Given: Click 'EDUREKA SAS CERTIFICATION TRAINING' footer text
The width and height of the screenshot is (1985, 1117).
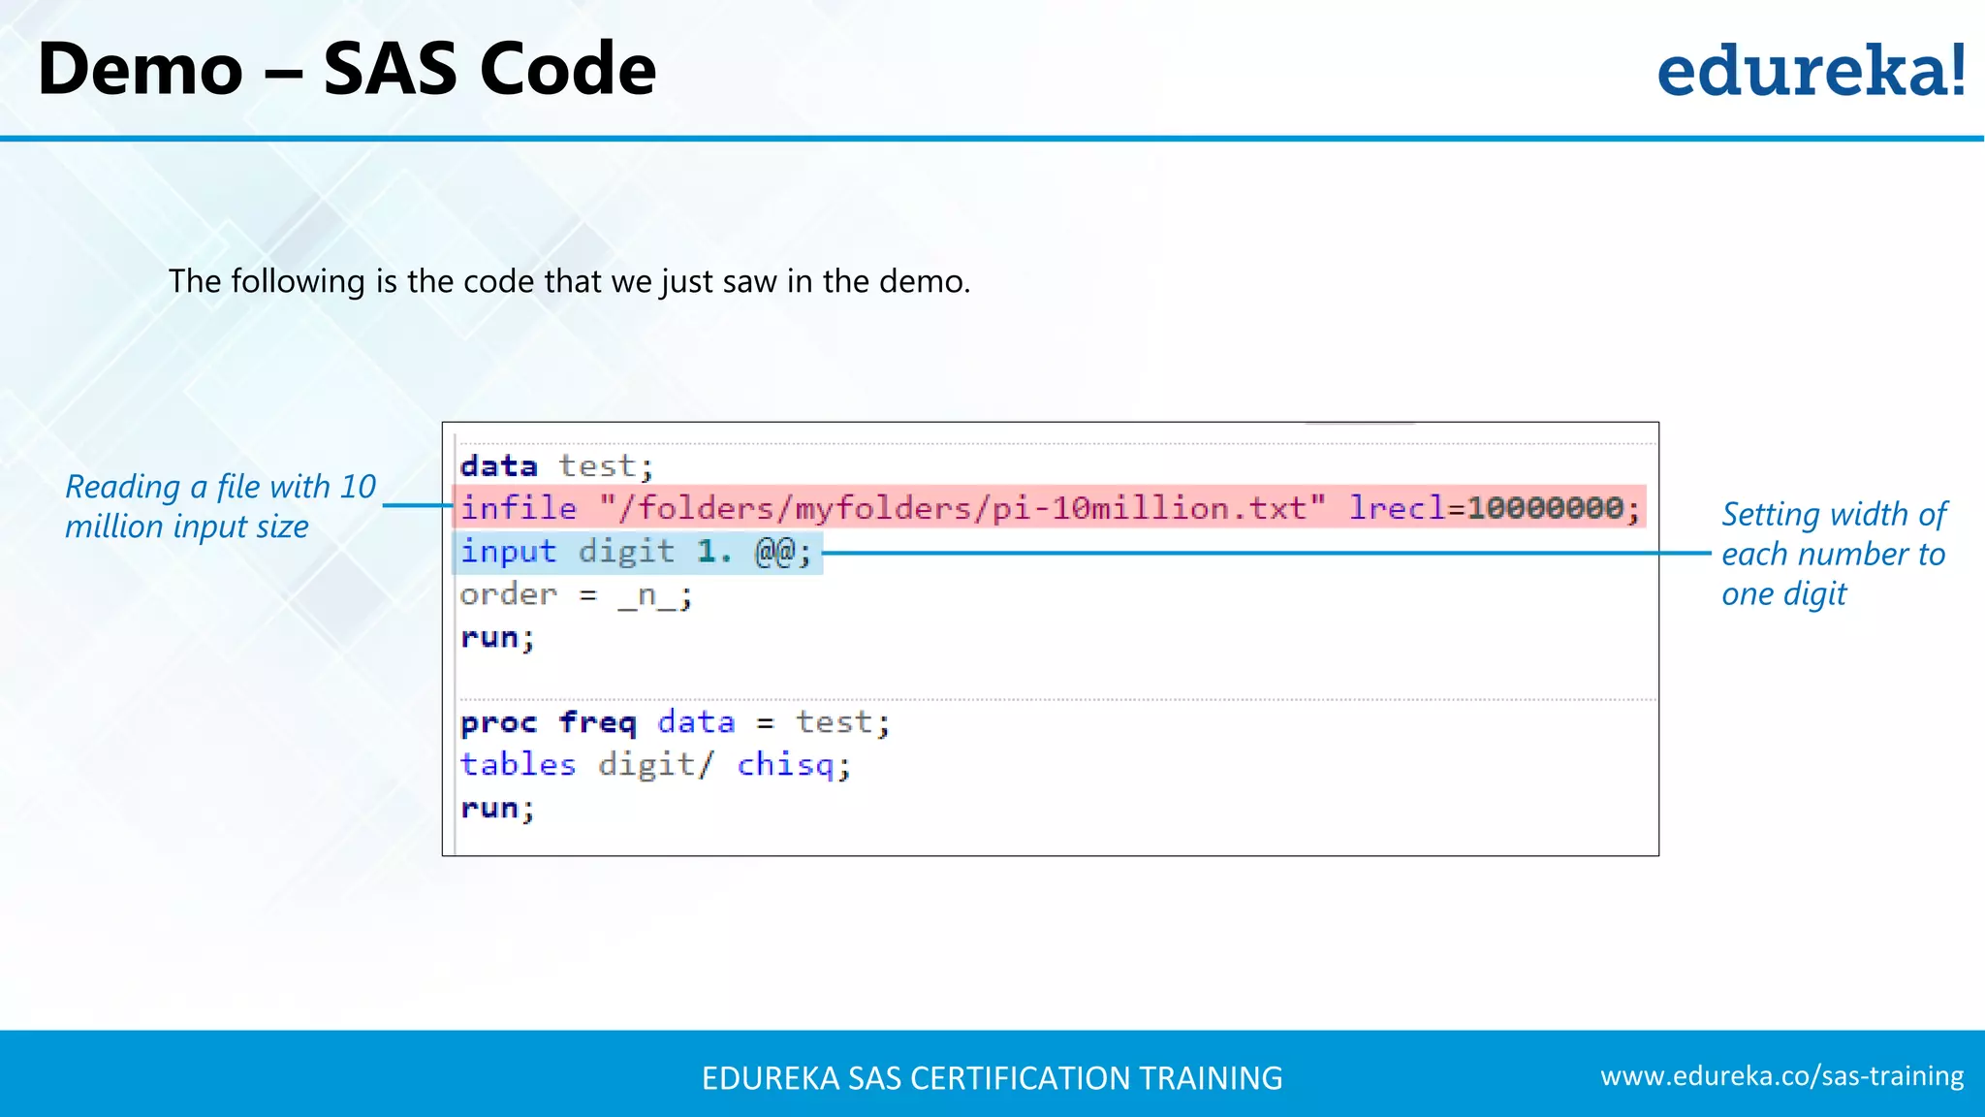Looking at the screenshot, I should coord(992,1078).
